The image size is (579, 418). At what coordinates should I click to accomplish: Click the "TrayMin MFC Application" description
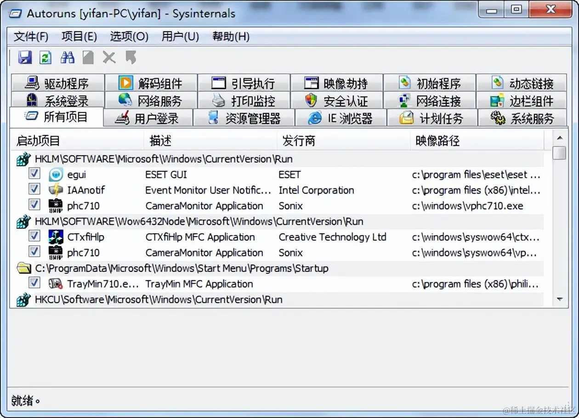tap(199, 284)
